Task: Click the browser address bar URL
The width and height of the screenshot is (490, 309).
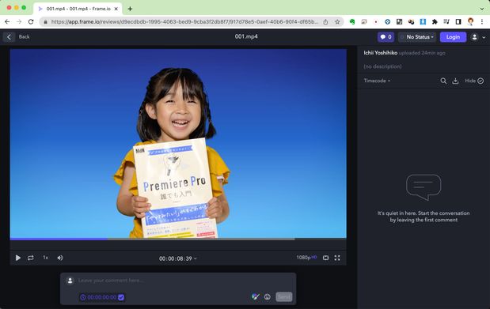Action: click(x=184, y=22)
